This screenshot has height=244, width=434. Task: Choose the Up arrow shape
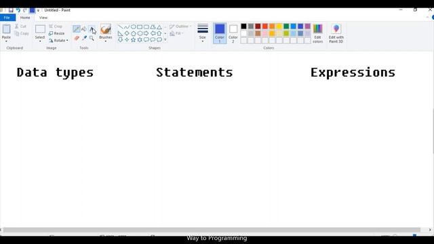click(x=159, y=33)
